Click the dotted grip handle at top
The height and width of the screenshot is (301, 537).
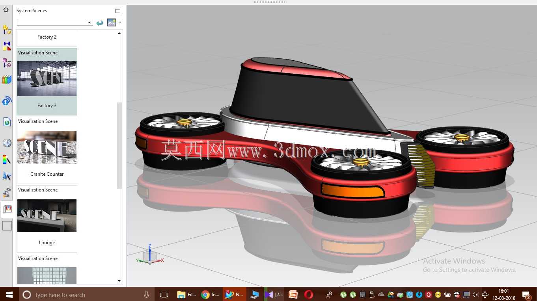coord(269,2)
